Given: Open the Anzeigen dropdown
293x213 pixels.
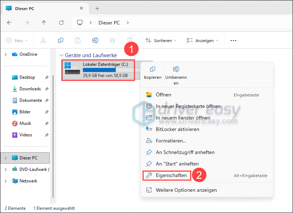Looking at the screenshot, I should (x=202, y=40).
